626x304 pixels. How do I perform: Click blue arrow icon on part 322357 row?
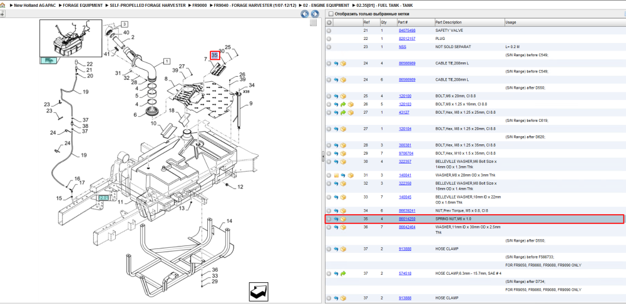336,162
